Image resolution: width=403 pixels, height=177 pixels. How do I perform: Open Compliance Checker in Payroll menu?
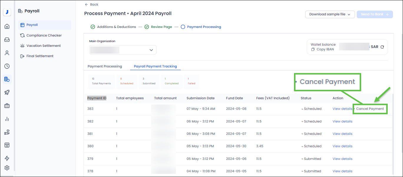(x=44, y=35)
